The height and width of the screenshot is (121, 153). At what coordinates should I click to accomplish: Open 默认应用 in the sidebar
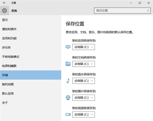tap(8, 93)
